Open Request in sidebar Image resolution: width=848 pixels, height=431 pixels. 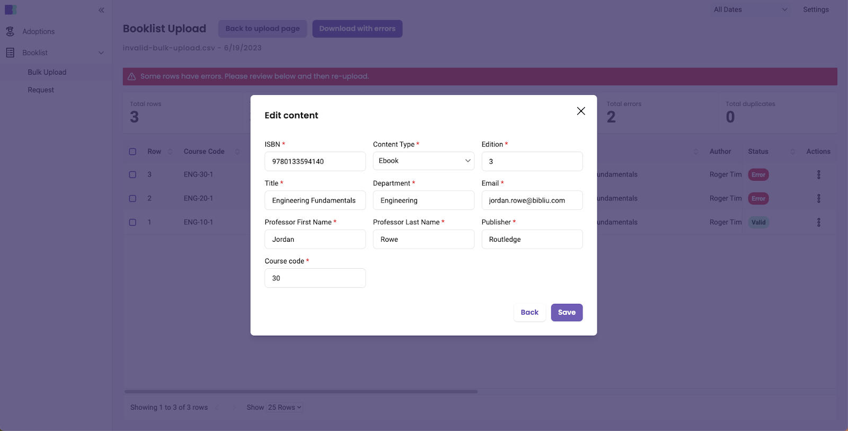41,90
